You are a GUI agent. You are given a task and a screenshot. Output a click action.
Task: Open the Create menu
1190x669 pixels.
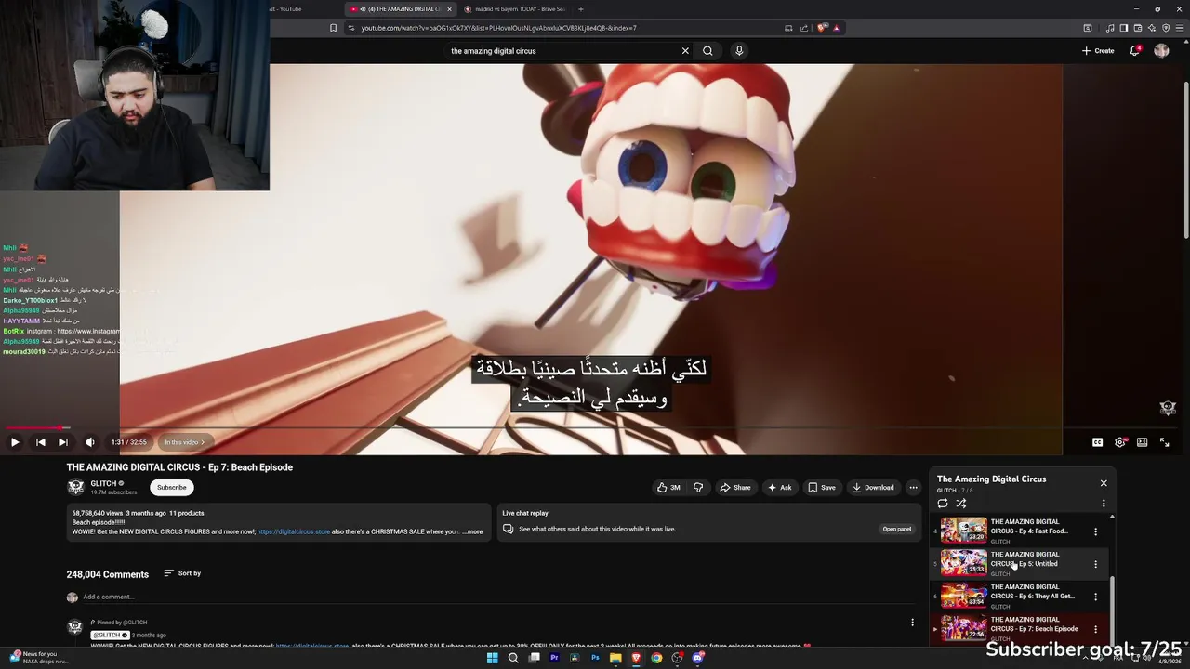pyautogui.click(x=1098, y=51)
